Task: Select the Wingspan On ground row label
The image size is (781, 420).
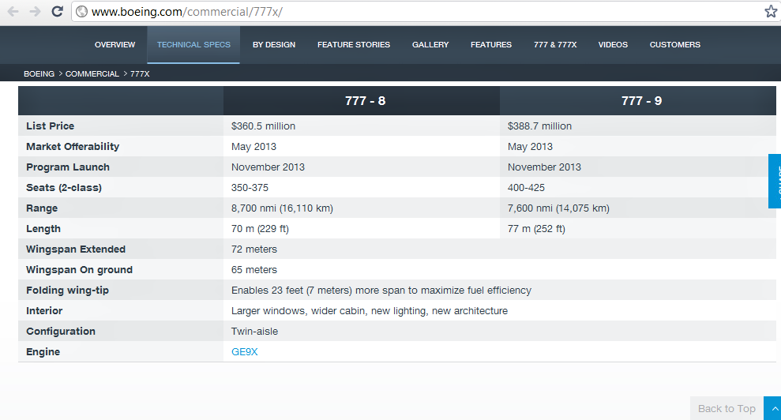Action: pos(79,269)
